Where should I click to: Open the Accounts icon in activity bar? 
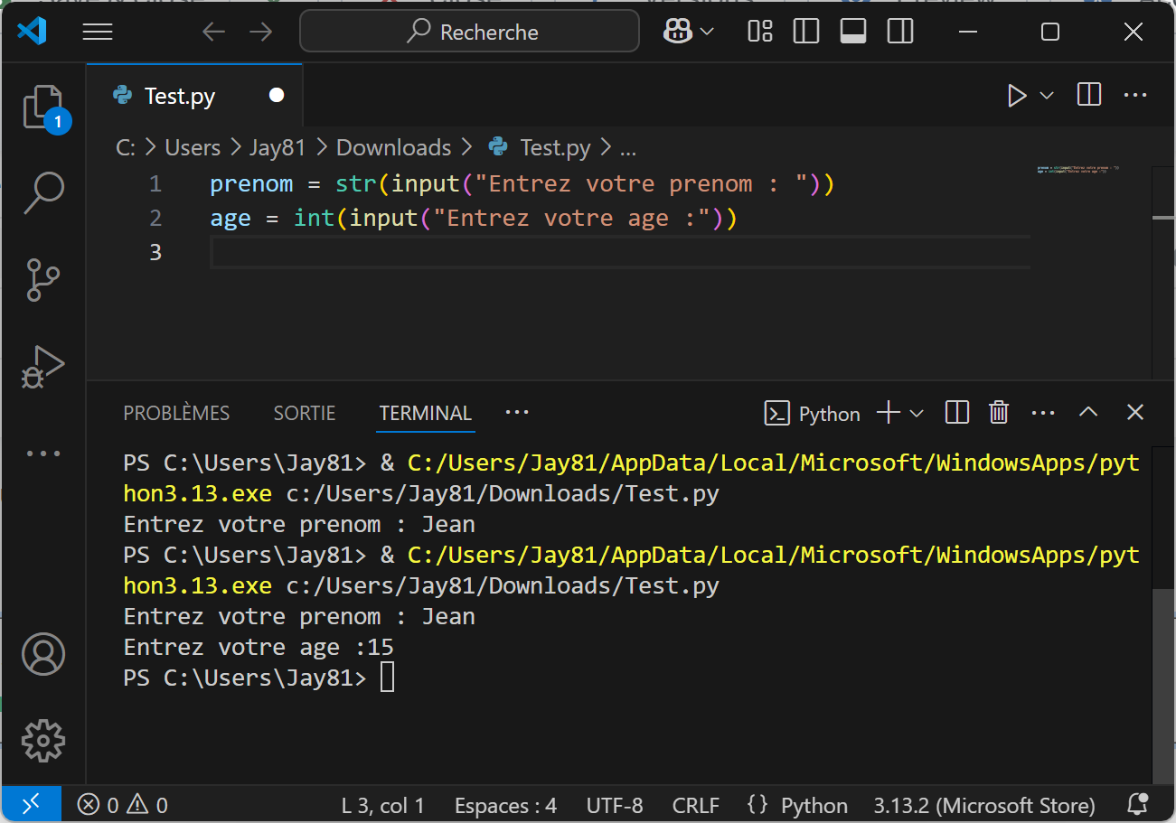43,654
